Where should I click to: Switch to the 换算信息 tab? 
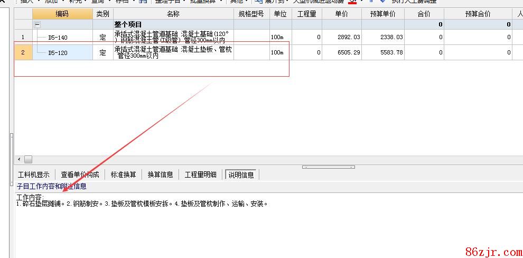click(160, 174)
